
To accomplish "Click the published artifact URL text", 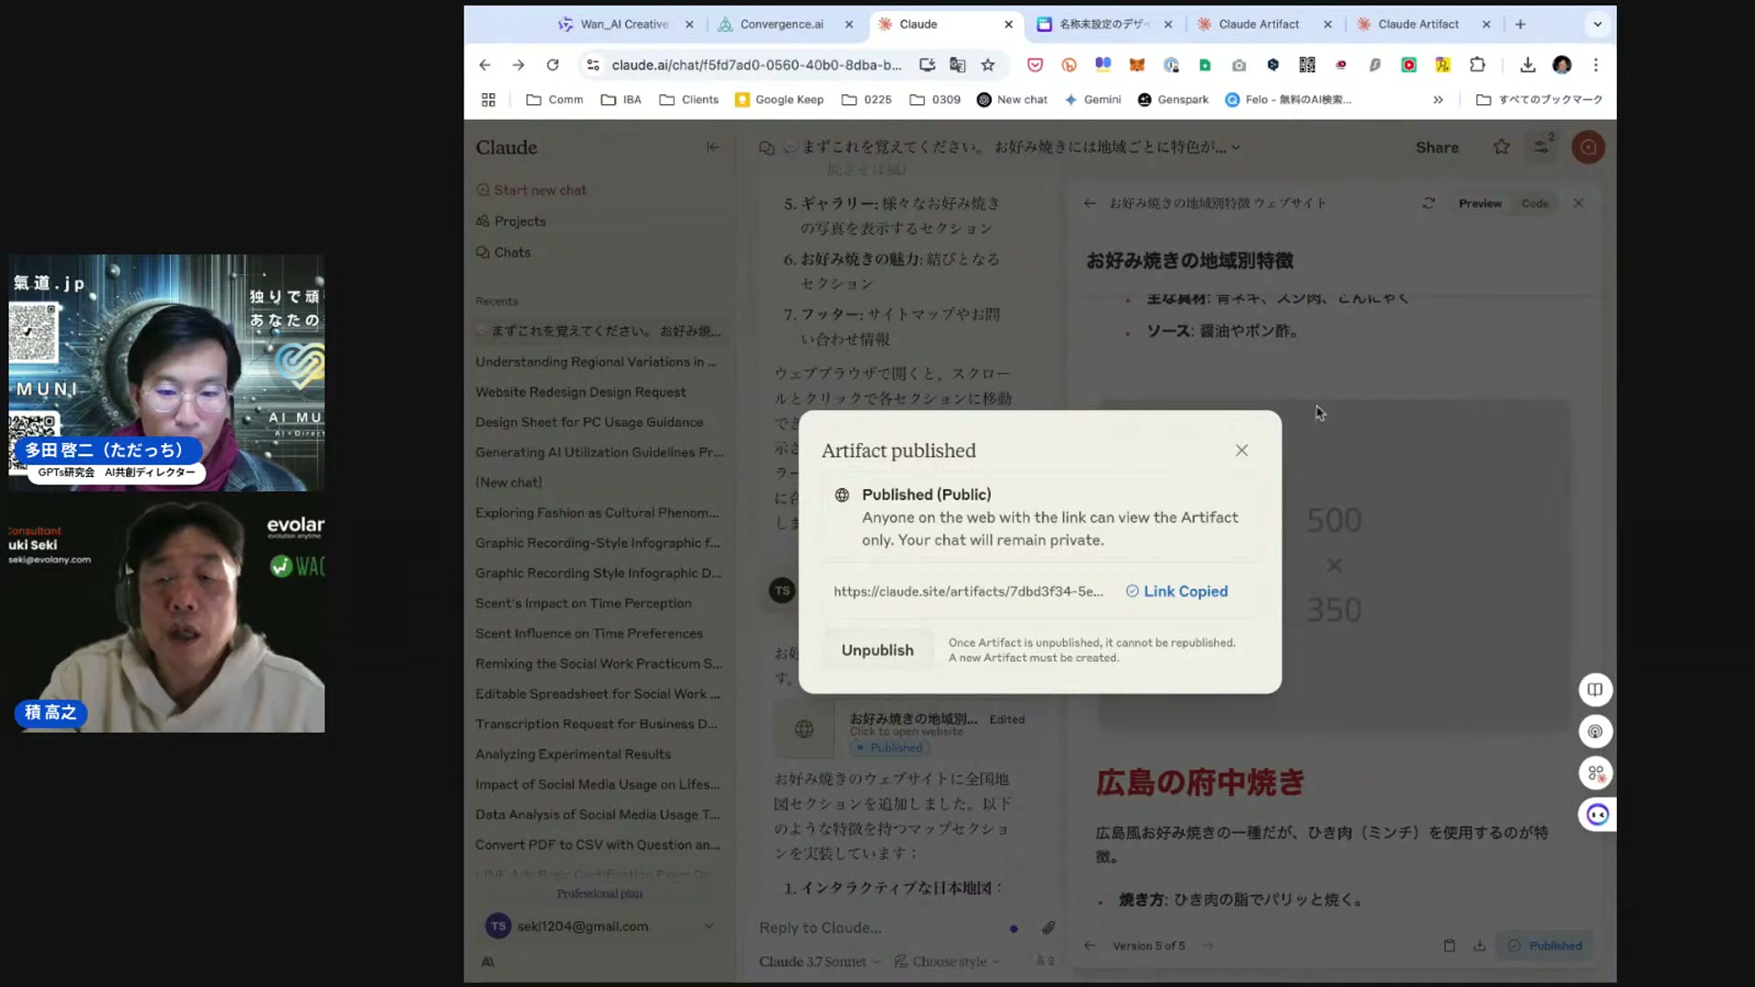I will tap(968, 591).
